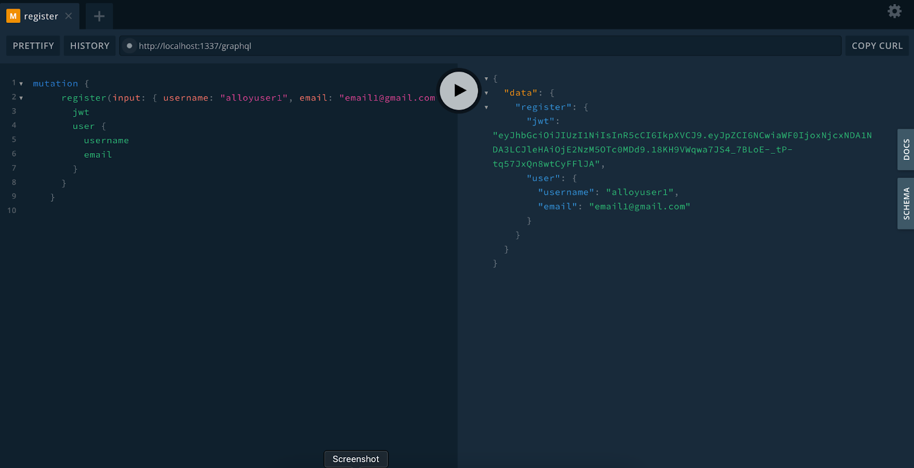Open the HISTORY panel

pyautogui.click(x=90, y=46)
